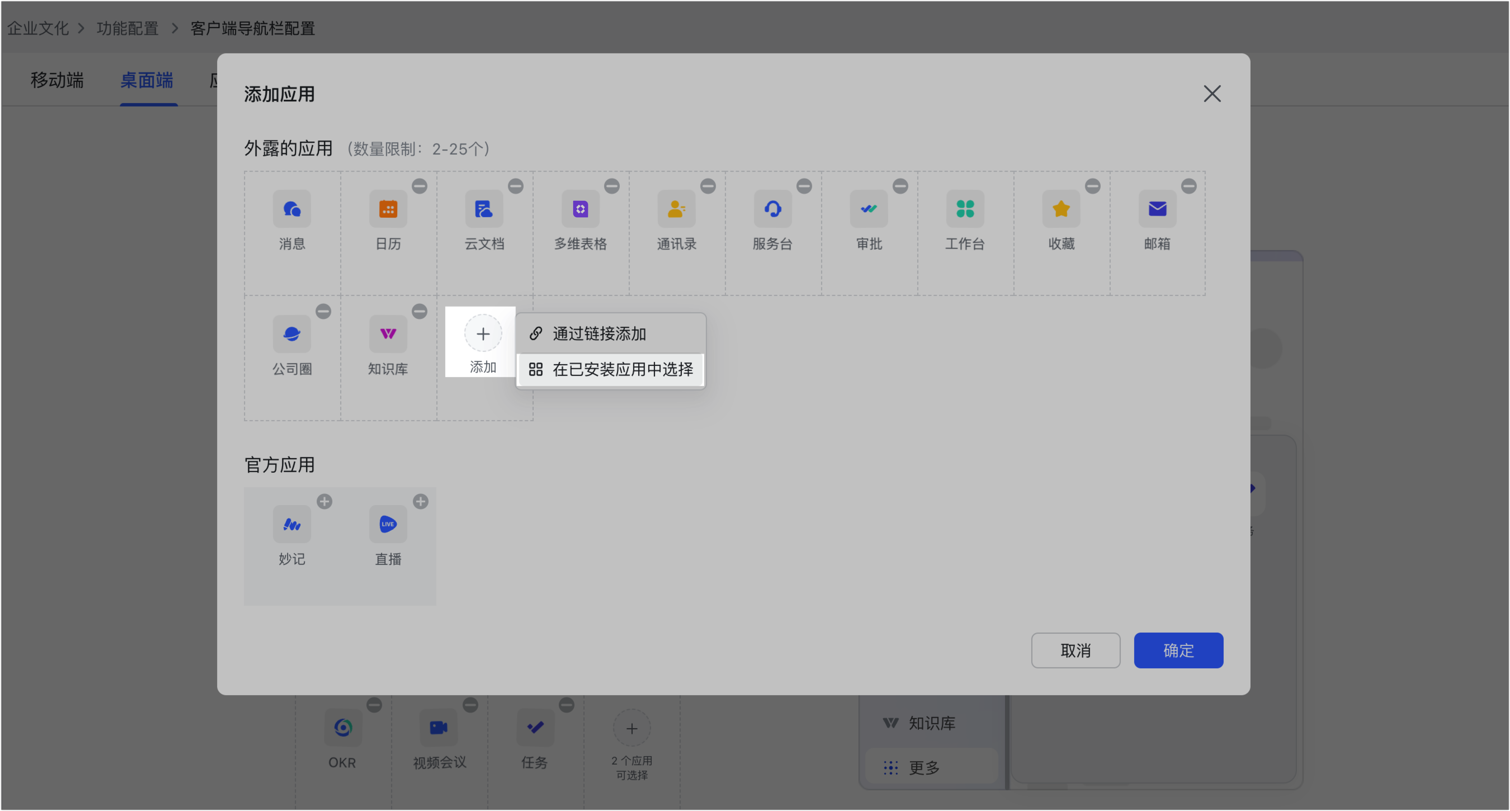This screenshot has height=811, width=1510.
Task: Click the background plus add-app button
Action: 631,728
